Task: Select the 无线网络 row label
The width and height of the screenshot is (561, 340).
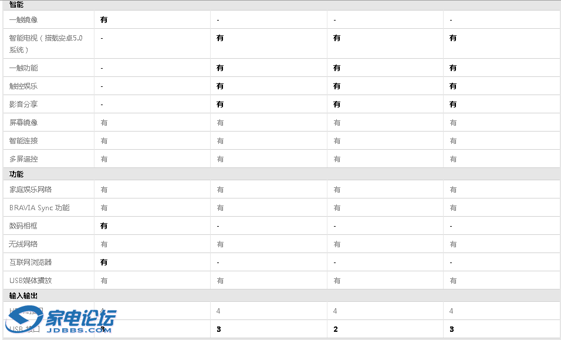Action: [x=23, y=244]
